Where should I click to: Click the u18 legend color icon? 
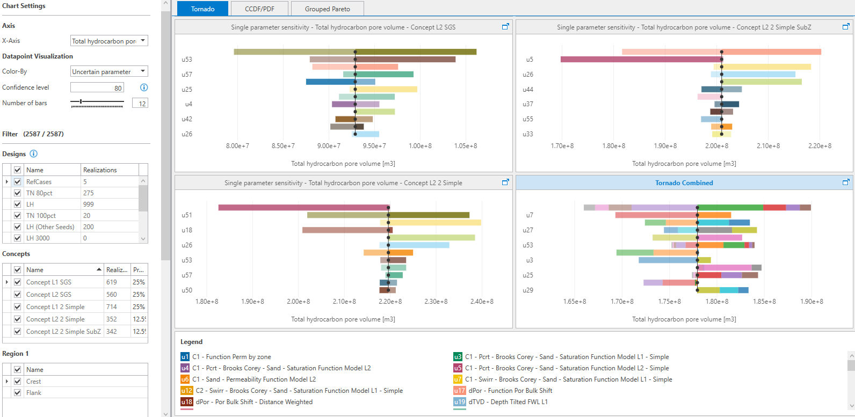(186, 402)
